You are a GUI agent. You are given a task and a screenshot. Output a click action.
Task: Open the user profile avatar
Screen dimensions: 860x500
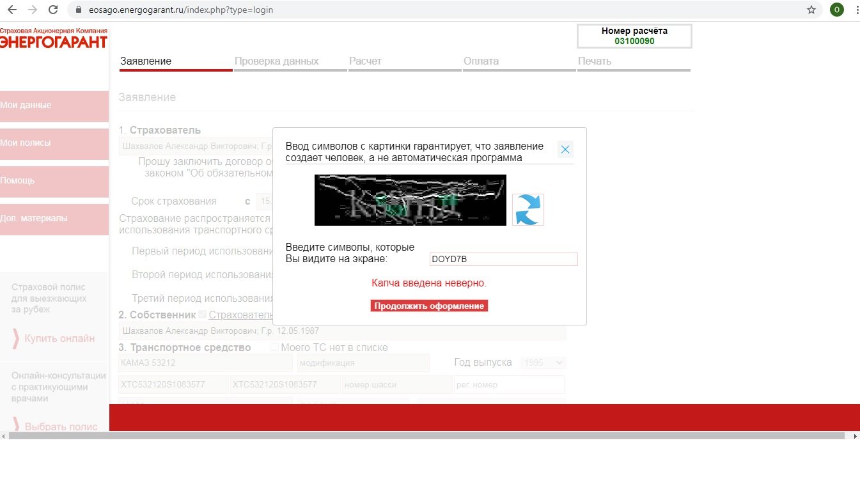(x=836, y=10)
